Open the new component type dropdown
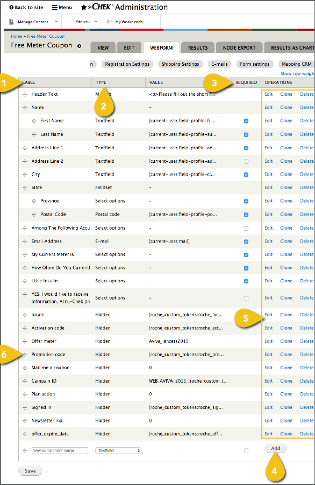This screenshot has width=315, height=485. (x=118, y=451)
